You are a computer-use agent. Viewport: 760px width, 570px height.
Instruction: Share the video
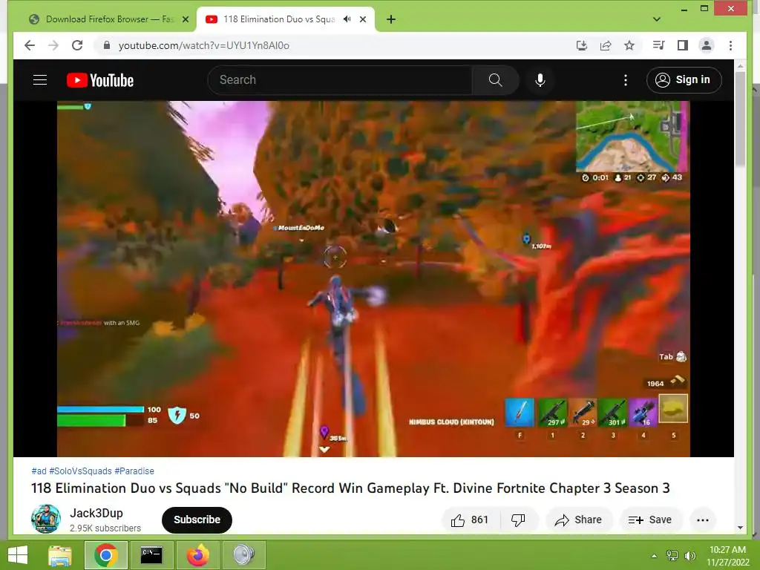[579, 520]
